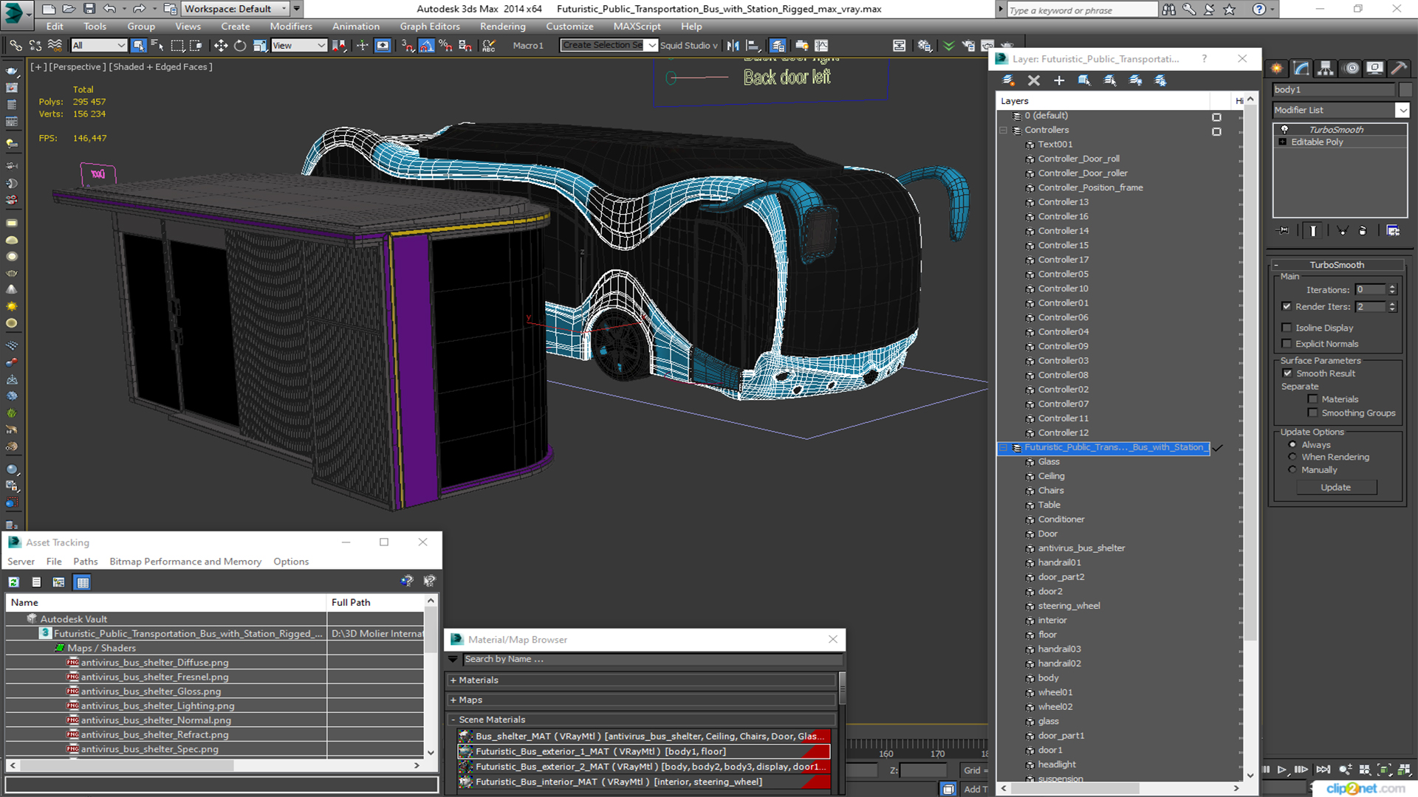Select When Rendering update radio button
1418x797 pixels.
pyautogui.click(x=1292, y=457)
